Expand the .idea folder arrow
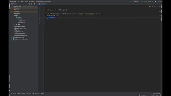171x96 pixels. click(13, 10)
